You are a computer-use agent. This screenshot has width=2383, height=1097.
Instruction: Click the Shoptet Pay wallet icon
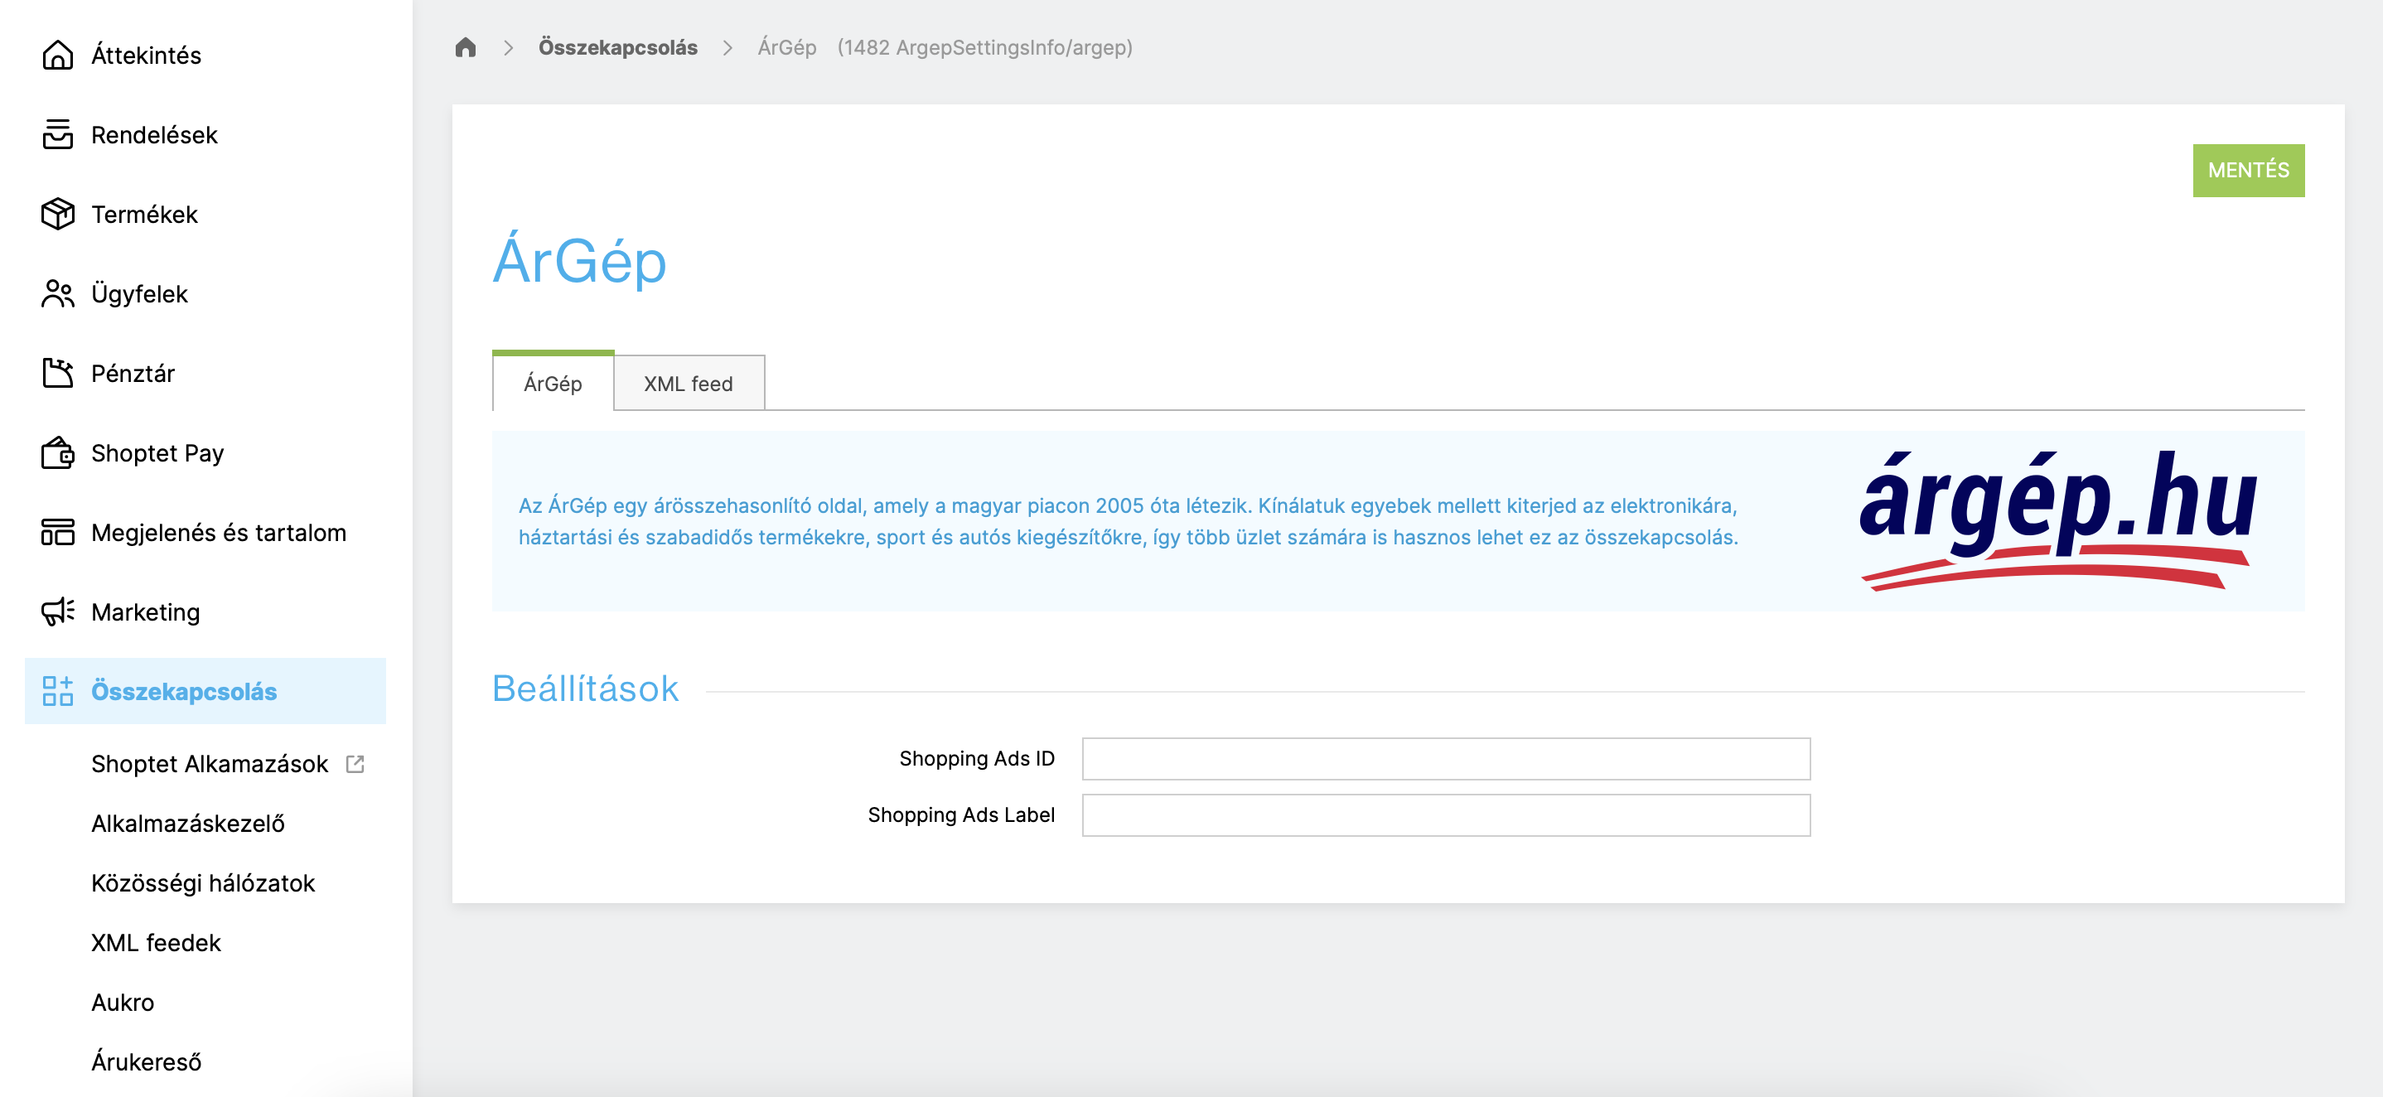coord(57,453)
